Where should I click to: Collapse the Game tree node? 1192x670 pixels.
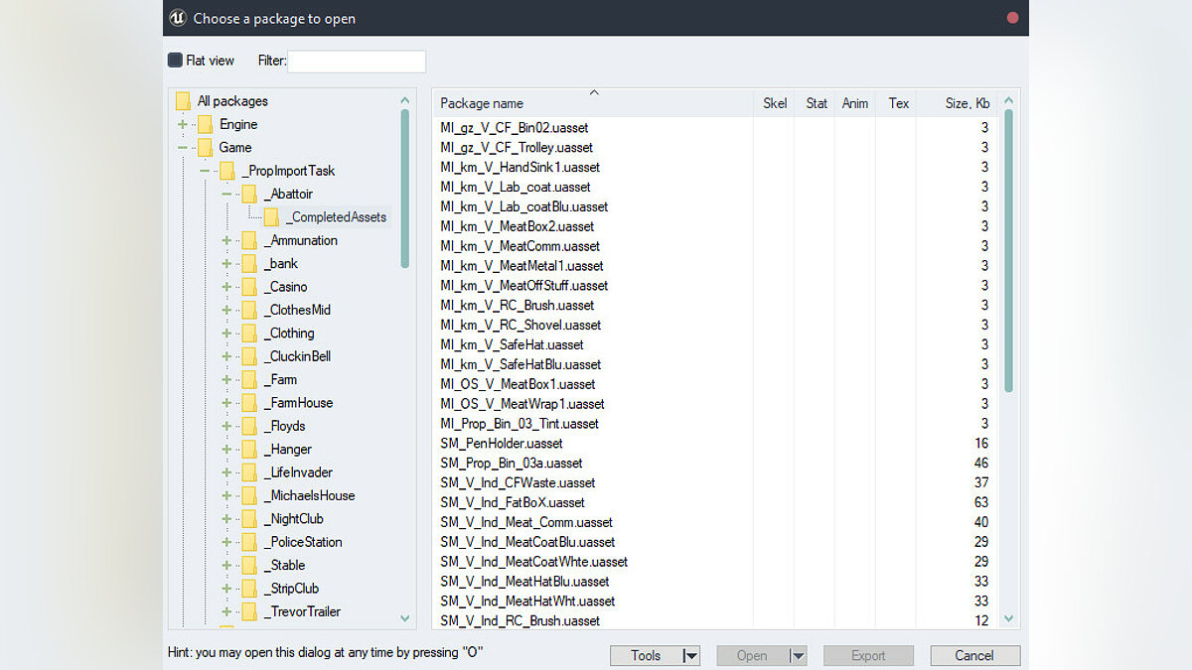(182, 148)
